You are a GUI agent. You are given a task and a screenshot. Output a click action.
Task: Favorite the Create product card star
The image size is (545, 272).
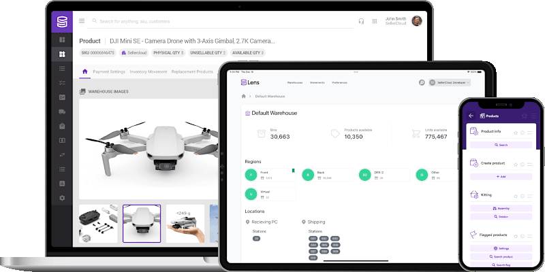click(x=516, y=165)
